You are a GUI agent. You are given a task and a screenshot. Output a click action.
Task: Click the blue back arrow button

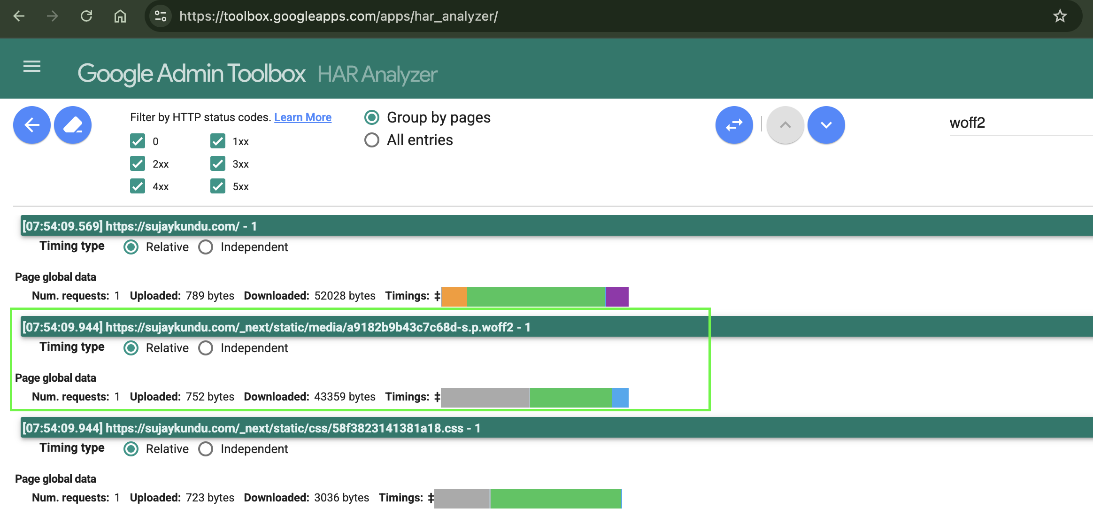(x=32, y=125)
